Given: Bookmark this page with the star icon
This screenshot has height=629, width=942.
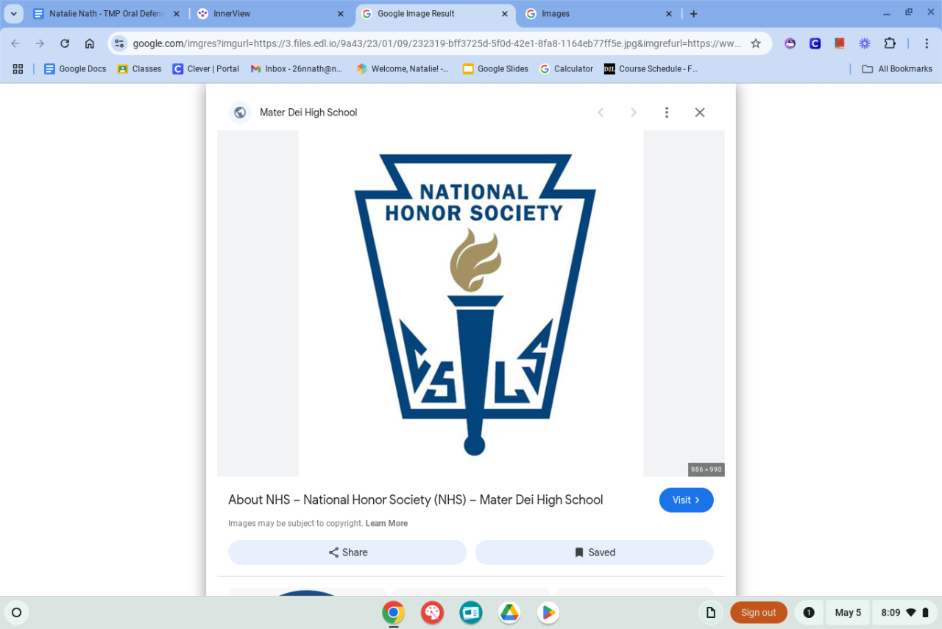Looking at the screenshot, I should click(756, 43).
